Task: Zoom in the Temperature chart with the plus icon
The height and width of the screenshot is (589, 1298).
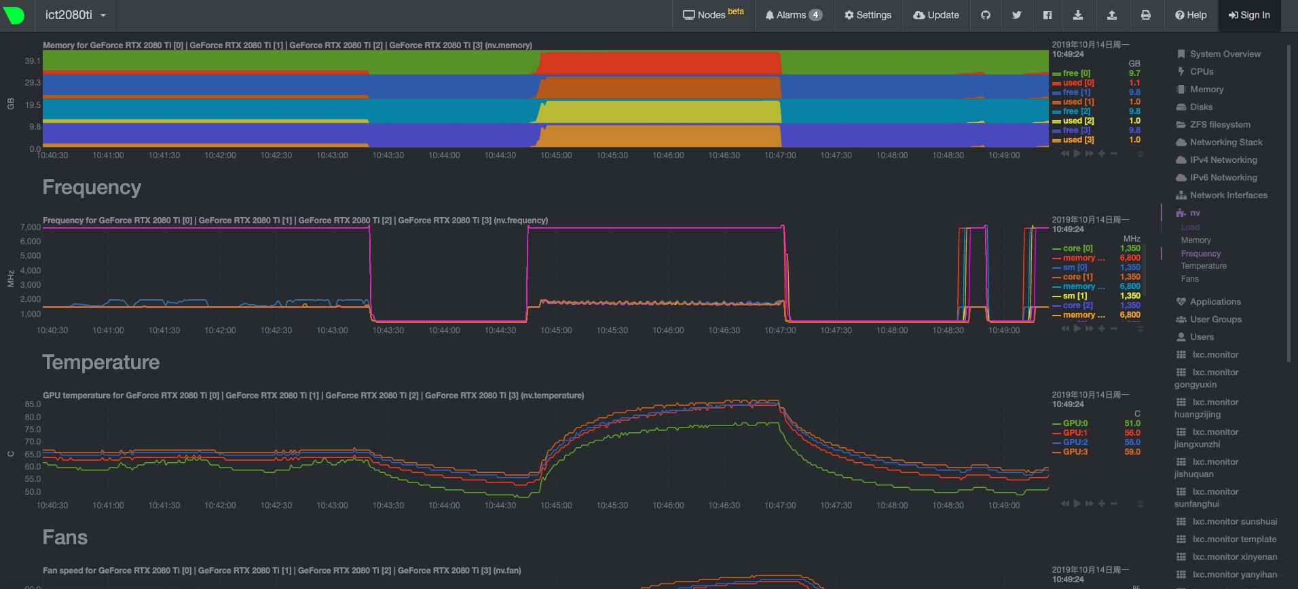Action: pyautogui.click(x=1101, y=503)
